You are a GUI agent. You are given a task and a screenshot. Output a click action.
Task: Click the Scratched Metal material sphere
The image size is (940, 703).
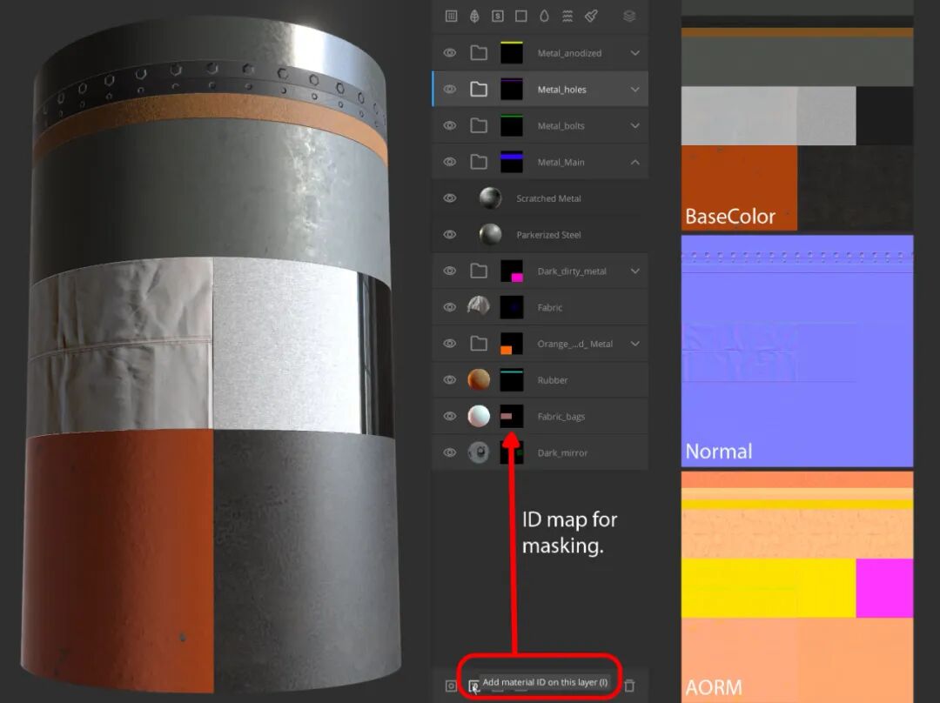click(x=490, y=198)
